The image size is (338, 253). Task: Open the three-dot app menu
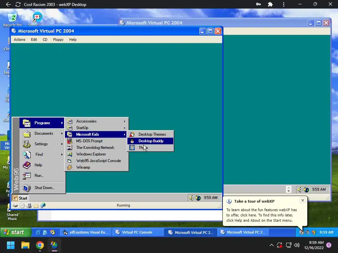284,4
